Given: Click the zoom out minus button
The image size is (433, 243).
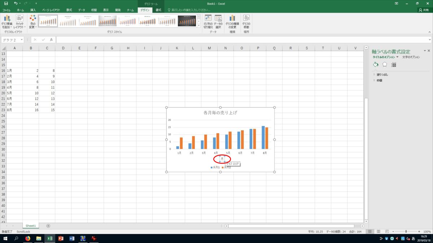Looking at the screenshot, I should point(393,231).
